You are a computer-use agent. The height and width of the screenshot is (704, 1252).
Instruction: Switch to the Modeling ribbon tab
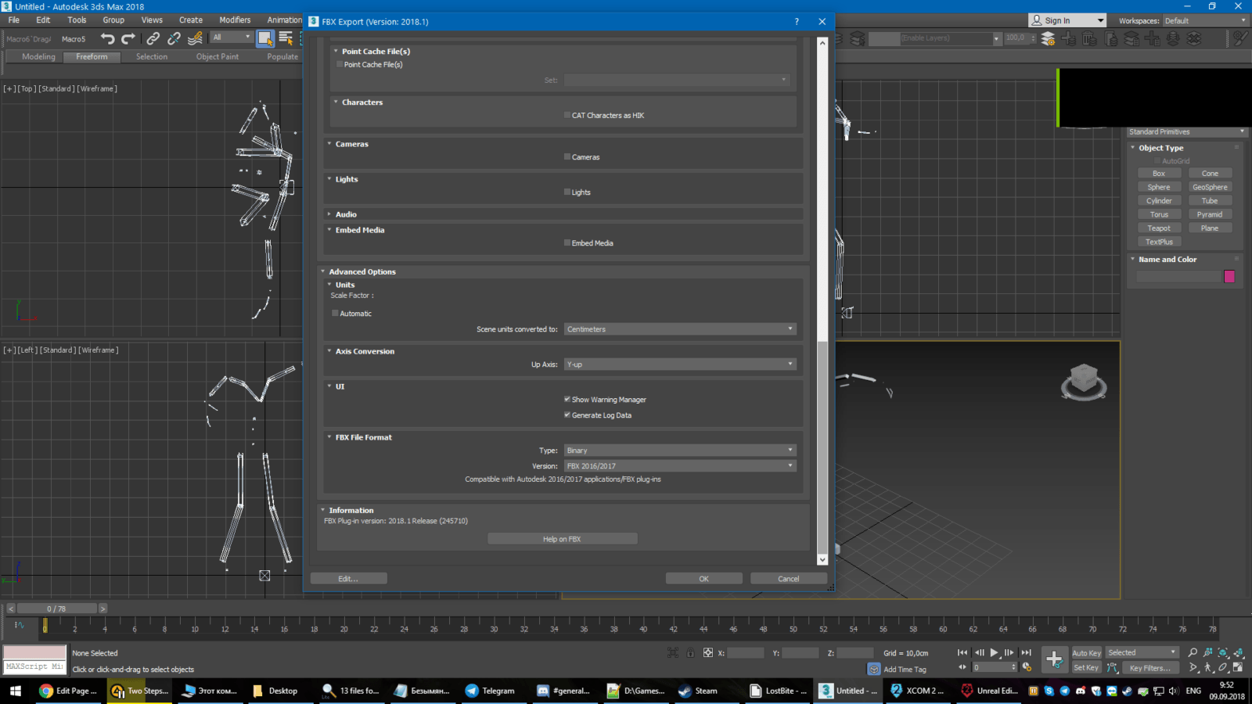pos(38,56)
